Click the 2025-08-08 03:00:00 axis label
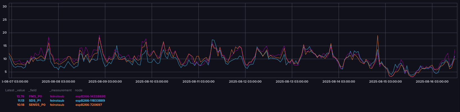This screenshot has width=460, height=112. coord(58,81)
